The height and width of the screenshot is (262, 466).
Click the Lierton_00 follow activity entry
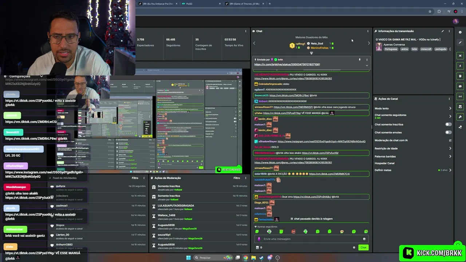(x=98, y=237)
